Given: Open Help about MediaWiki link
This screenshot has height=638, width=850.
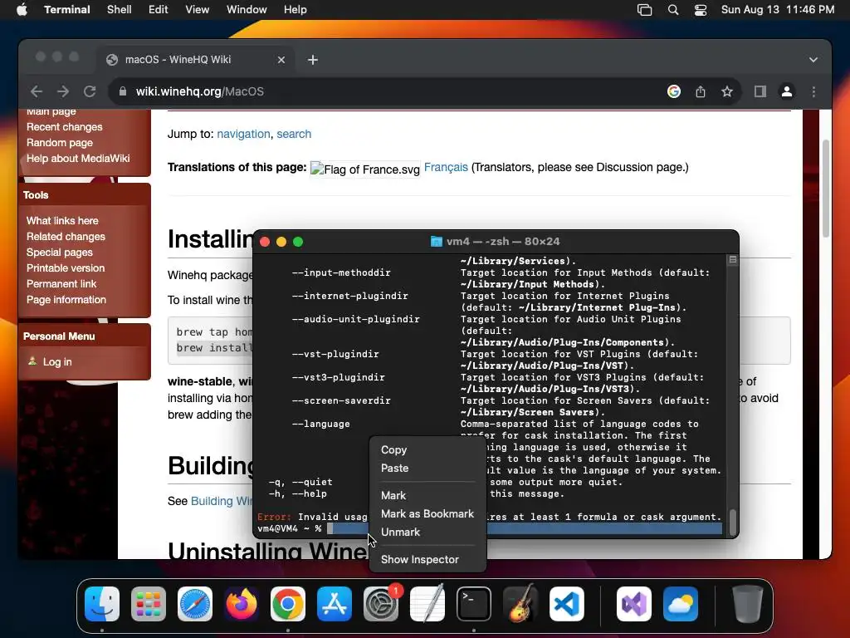Looking at the screenshot, I should 78,159.
